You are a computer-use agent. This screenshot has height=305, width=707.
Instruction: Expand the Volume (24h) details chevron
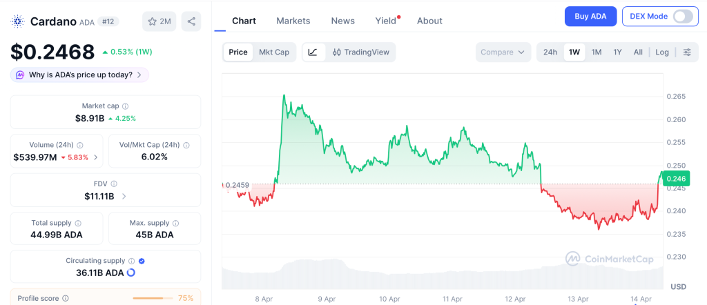point(95,157)
